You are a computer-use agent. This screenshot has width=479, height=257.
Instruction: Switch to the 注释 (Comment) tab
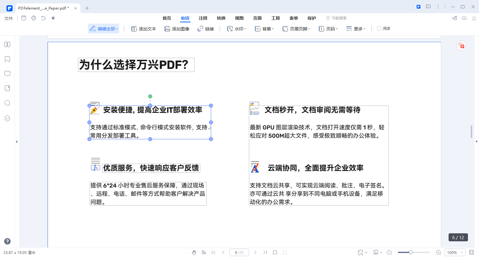pyautogui.click(x=203, y=18)
